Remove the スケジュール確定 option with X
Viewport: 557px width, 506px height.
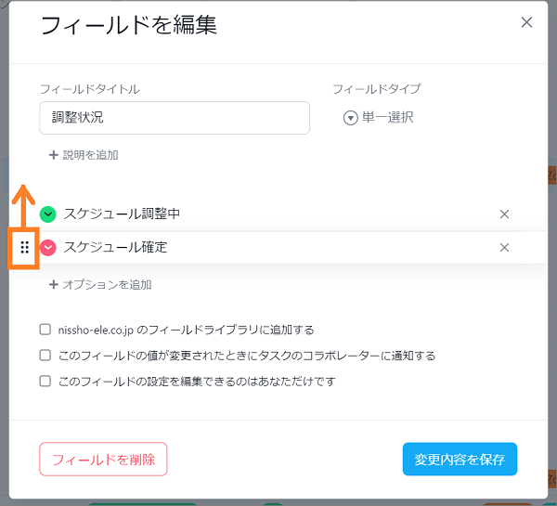[x=504, y=247]
